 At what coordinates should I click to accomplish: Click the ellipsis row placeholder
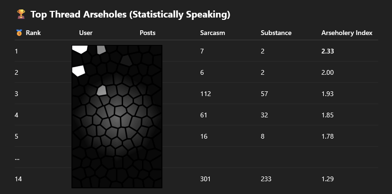(x=17, y=158)
